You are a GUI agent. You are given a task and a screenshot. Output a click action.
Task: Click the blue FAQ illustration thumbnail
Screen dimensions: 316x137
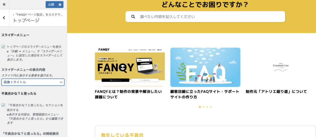[x=205, y=67]
